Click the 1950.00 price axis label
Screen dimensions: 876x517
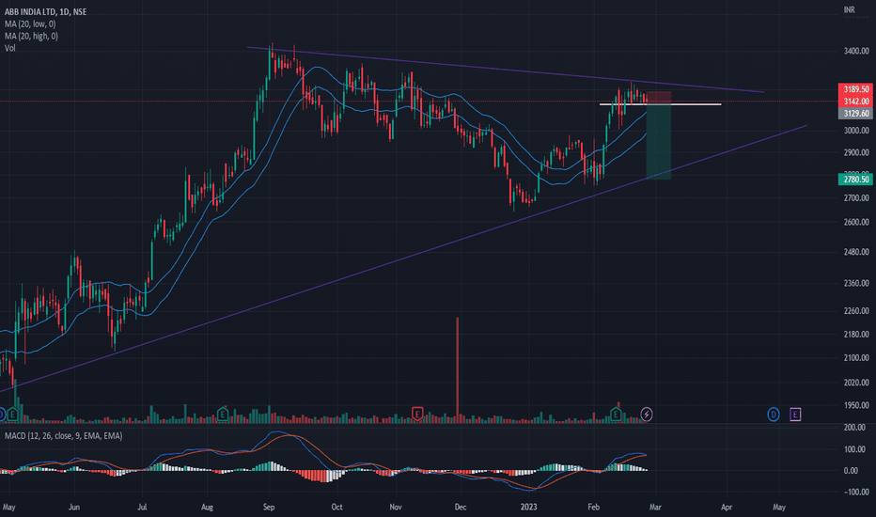click(x=856, y=406)
